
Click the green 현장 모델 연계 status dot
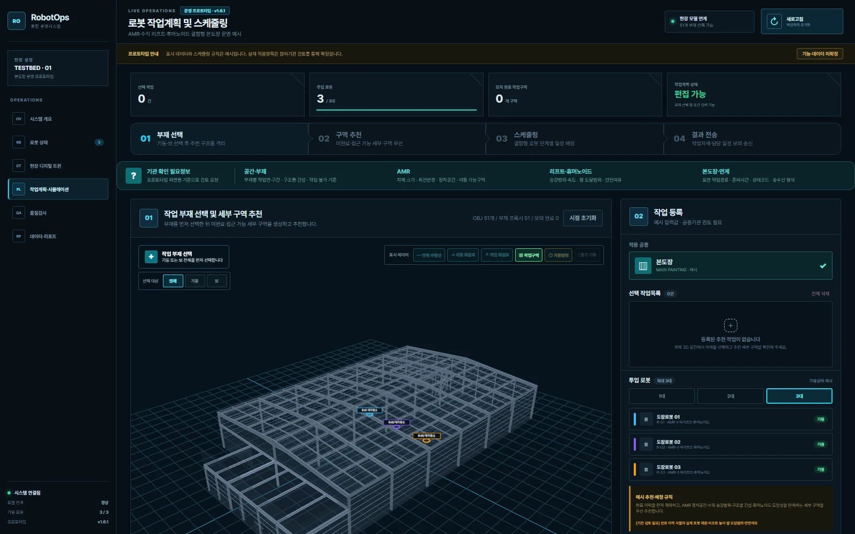click(673, 21)
